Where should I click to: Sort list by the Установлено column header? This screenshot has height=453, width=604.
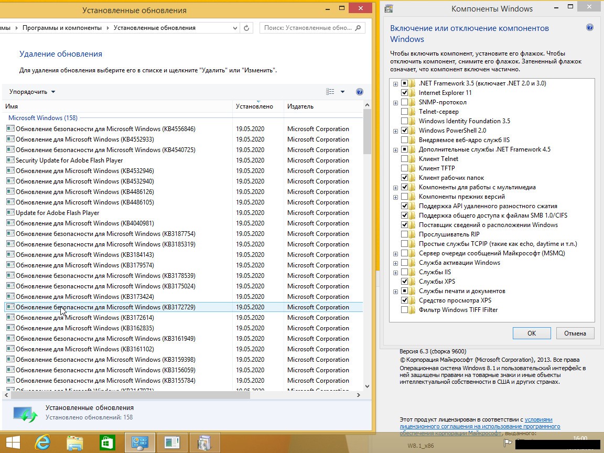tap(254, 106)
